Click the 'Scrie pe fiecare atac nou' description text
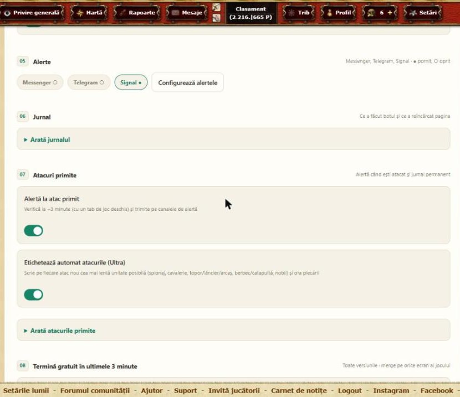The image size is (460, 397). pos(171,273)
